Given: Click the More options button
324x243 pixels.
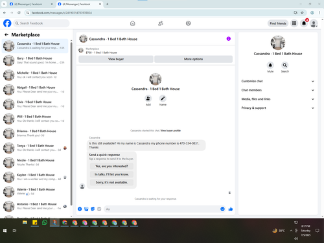Looking at the screenshot, I should point(193,59).
